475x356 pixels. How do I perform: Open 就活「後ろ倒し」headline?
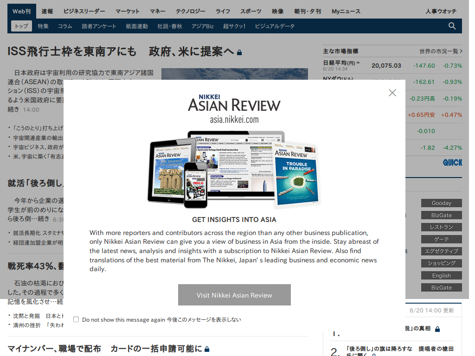point(35,183)
